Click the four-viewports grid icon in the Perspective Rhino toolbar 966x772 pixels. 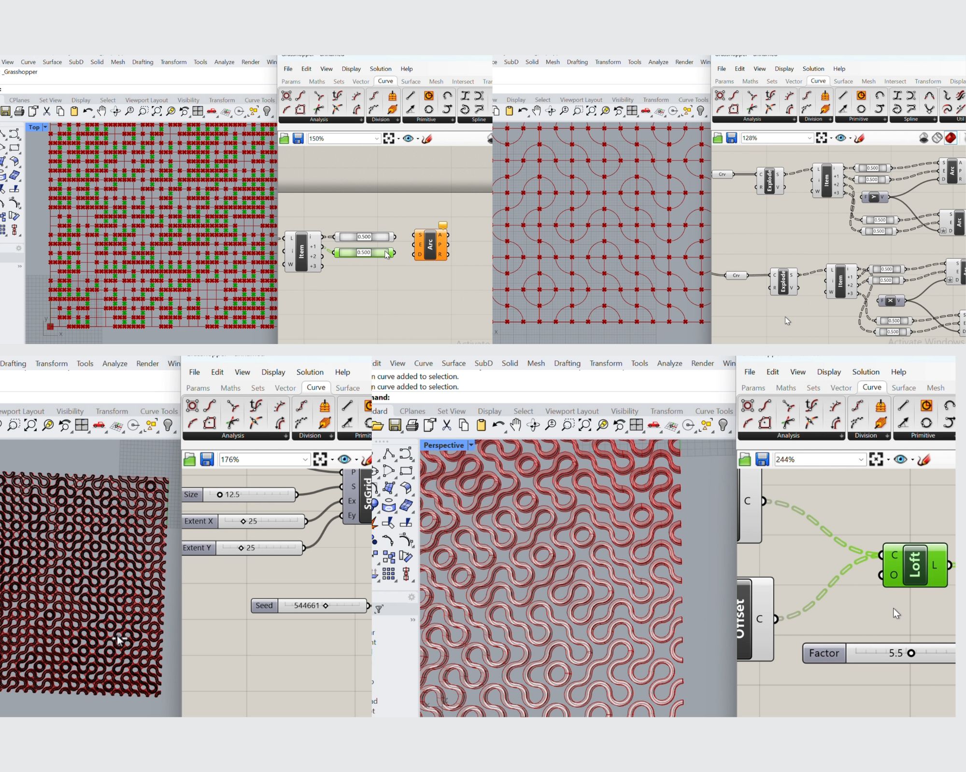click(636, 425)
